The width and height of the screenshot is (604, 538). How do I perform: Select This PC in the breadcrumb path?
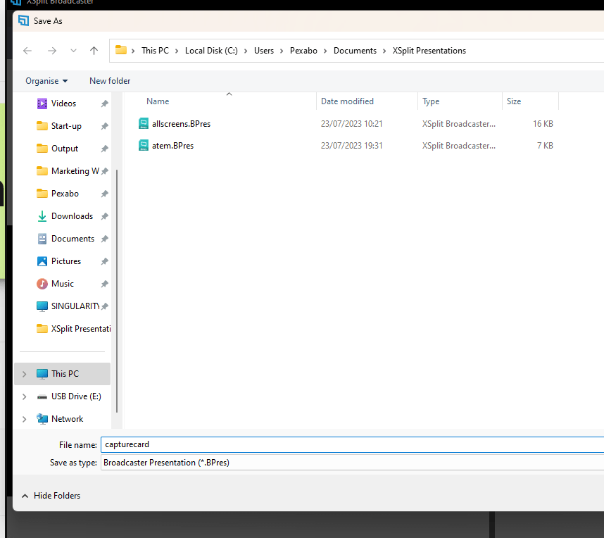click(155, 51)
